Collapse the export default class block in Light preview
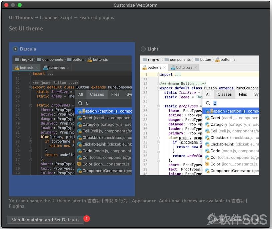Viewport: 272px width, 229px height. (x=158, y=88)
